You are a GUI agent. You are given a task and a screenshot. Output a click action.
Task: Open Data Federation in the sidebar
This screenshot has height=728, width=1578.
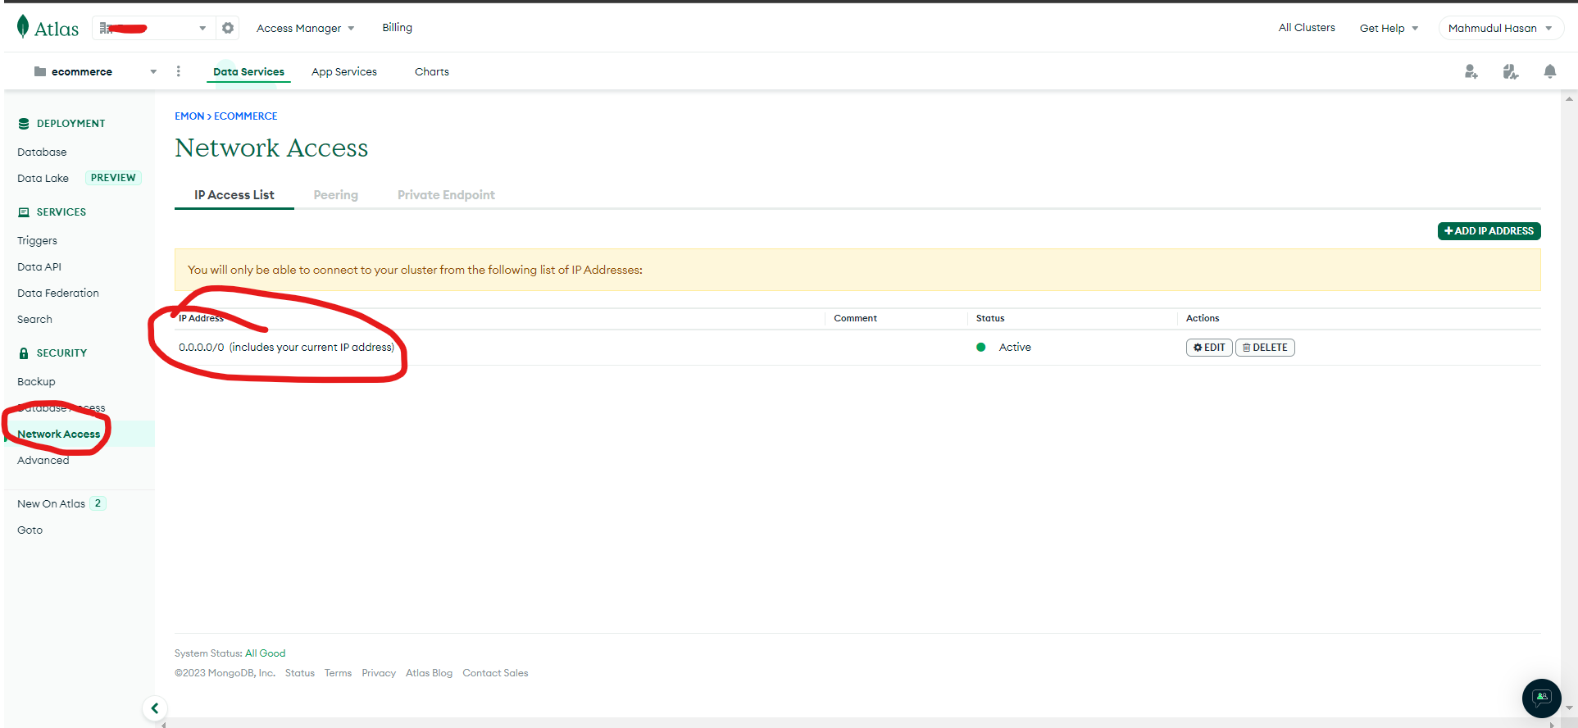(58, 293)
